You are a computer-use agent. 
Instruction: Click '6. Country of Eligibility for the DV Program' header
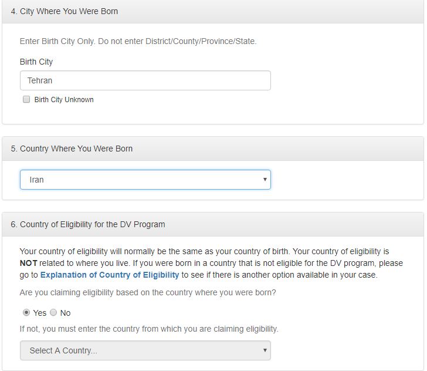tap(88, 224)
